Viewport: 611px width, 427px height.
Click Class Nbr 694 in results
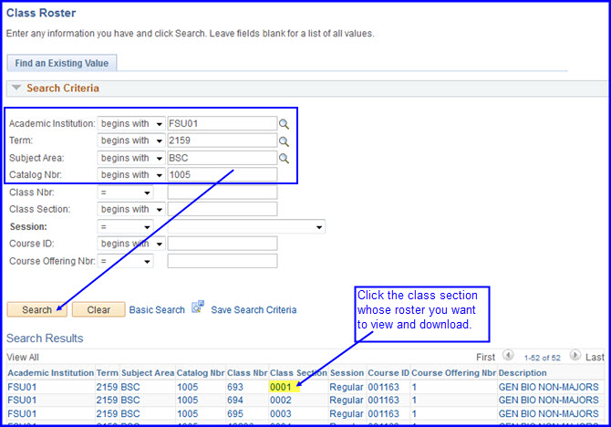point(235,401)
